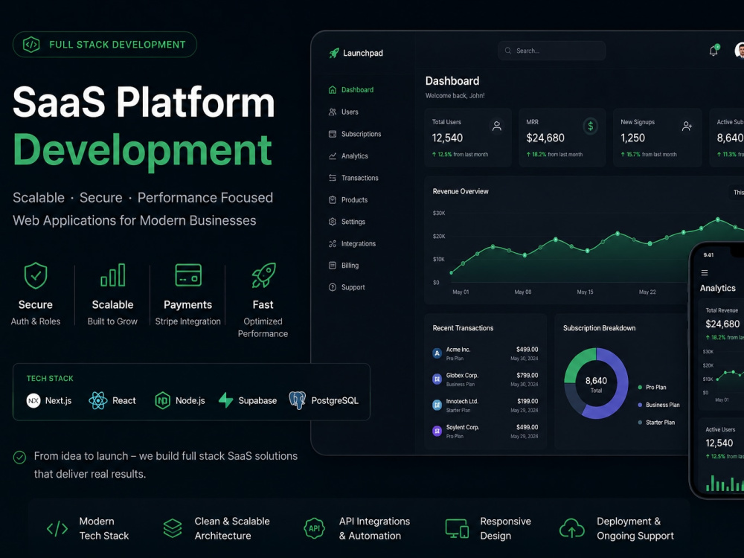Click the React atom logo
This screenshot has height=558, width=744.
coord(97,401)
